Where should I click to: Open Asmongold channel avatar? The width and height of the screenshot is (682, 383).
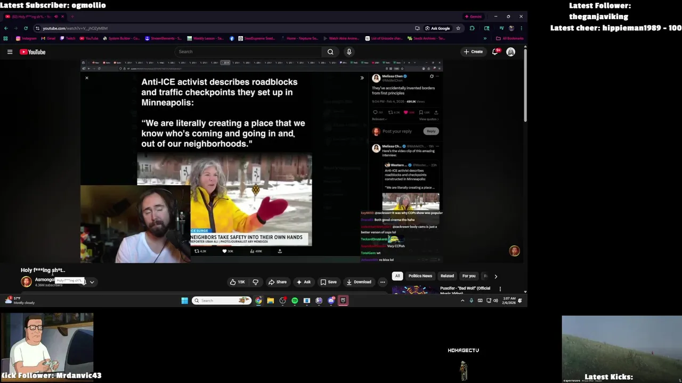click(26, 282)
